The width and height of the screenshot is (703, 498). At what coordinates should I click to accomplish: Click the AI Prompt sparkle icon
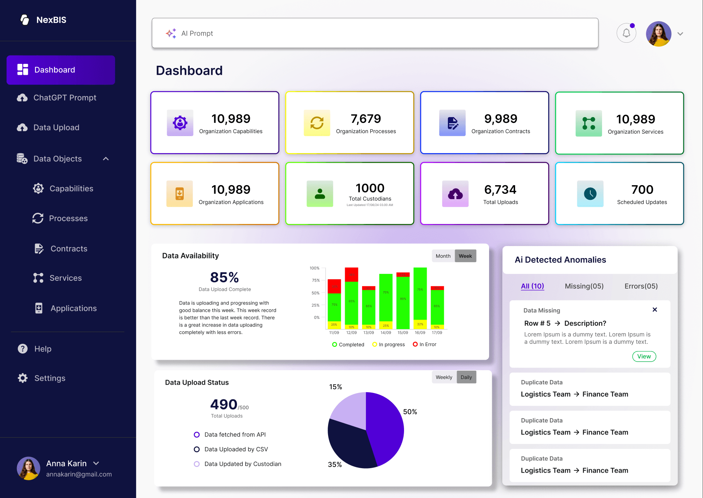pyautogui.click(x=171, y=33)
